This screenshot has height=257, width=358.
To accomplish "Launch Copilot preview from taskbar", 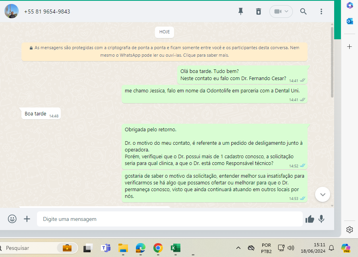I will coord(346,248).
